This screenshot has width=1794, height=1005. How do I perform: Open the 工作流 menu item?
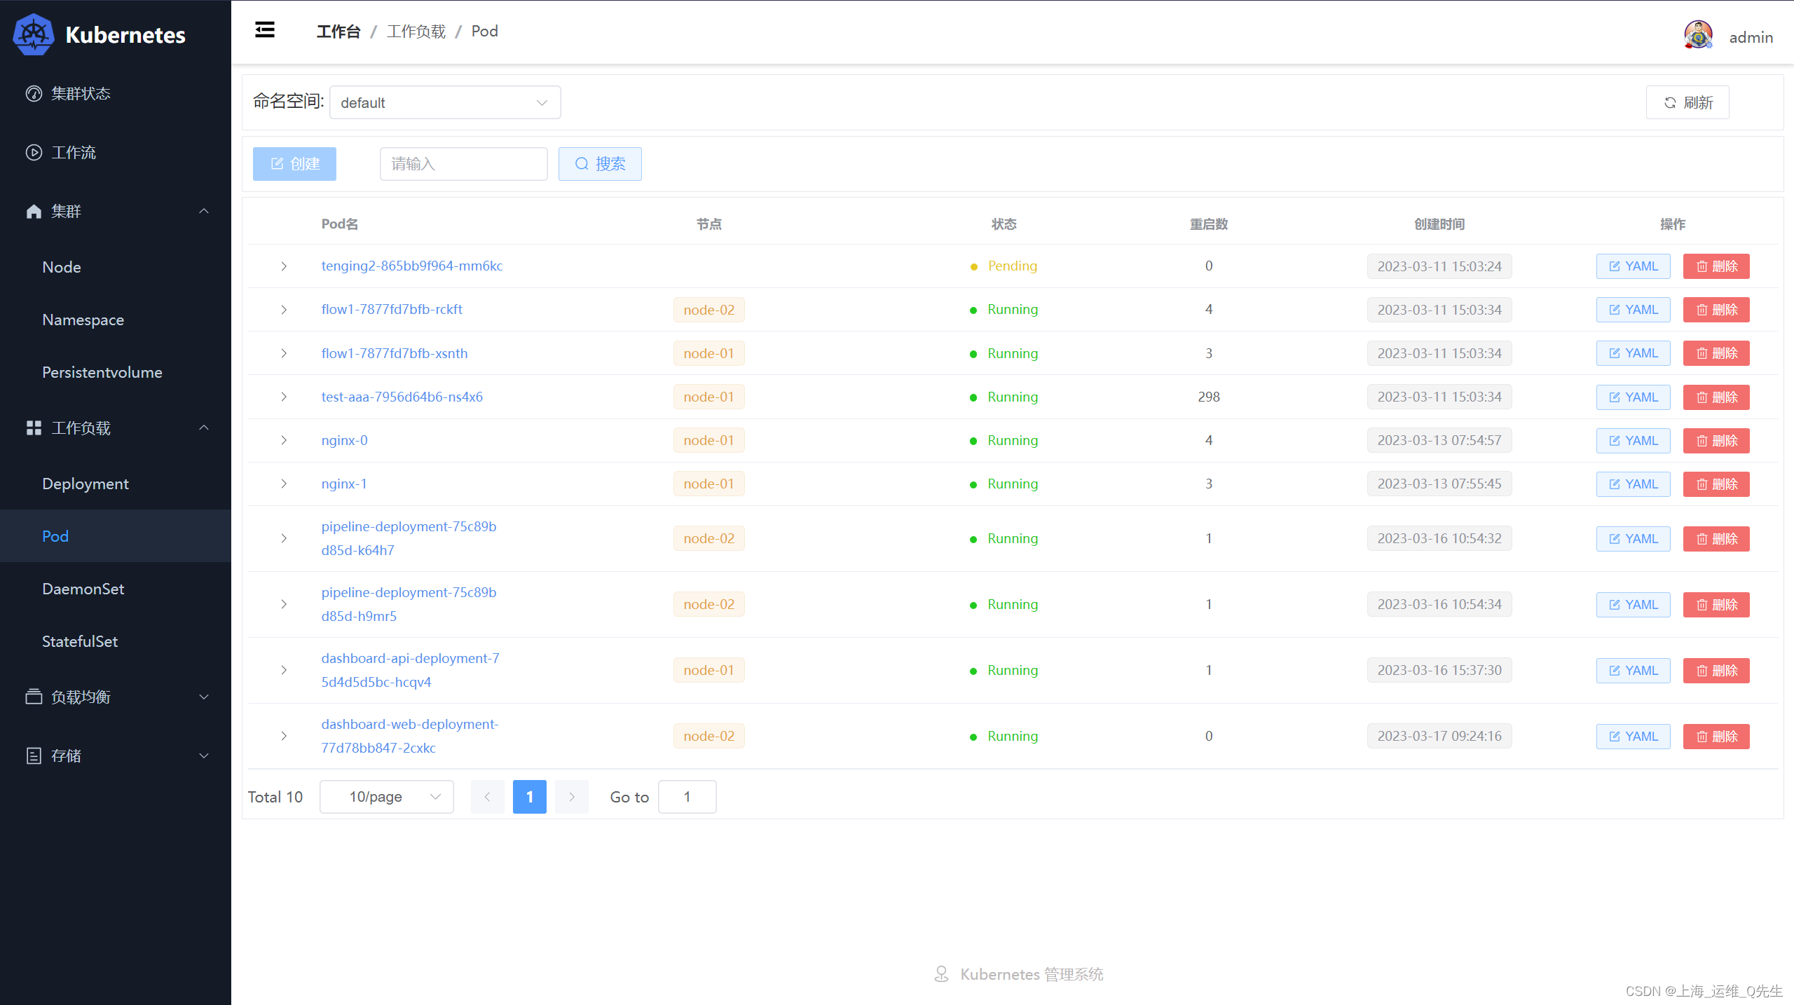tap(73, 152)
